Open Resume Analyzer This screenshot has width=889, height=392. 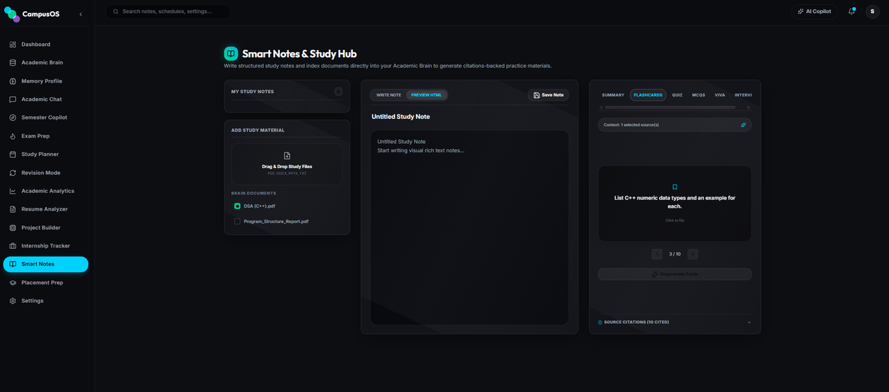click(46, 209)
